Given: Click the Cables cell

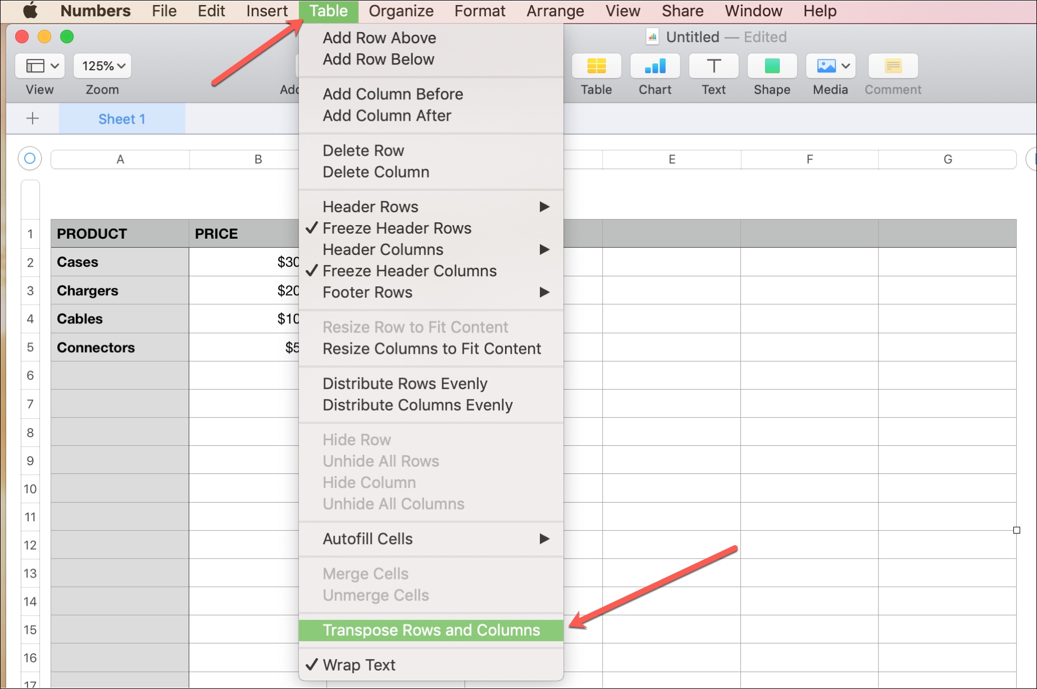Looking at the screenshot, I should click(120, 319).
